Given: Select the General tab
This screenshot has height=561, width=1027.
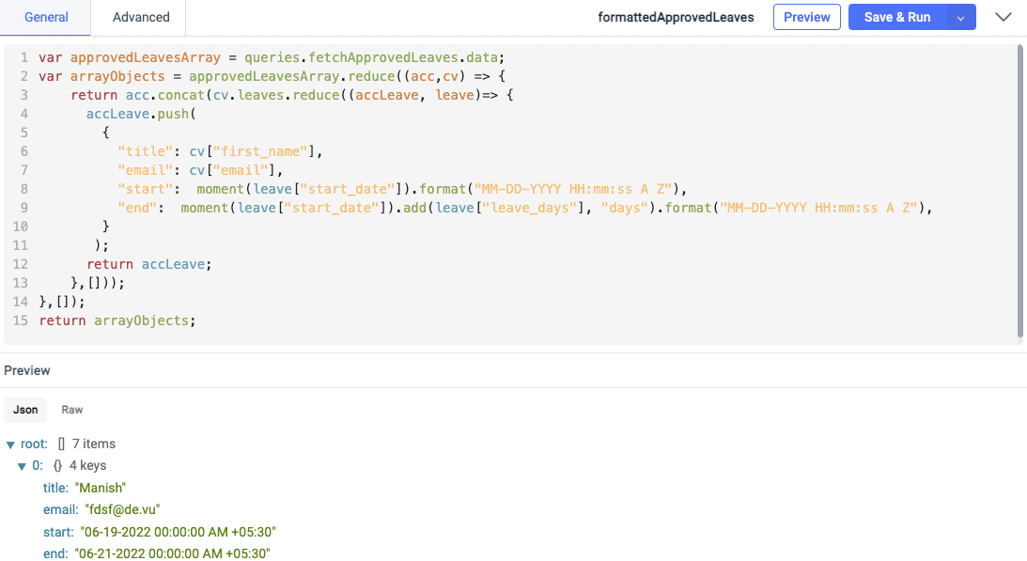Looking at the screenshot, I should pyautogui.click(x=47, y=17).
